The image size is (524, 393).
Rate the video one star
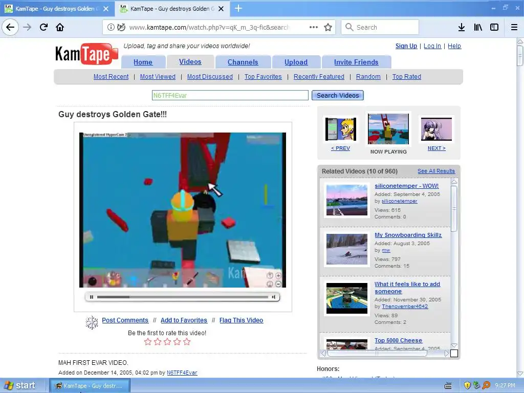[148, 341]
